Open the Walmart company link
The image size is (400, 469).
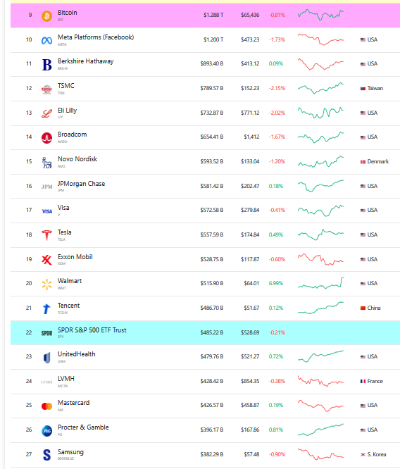[x=70, y=281]
